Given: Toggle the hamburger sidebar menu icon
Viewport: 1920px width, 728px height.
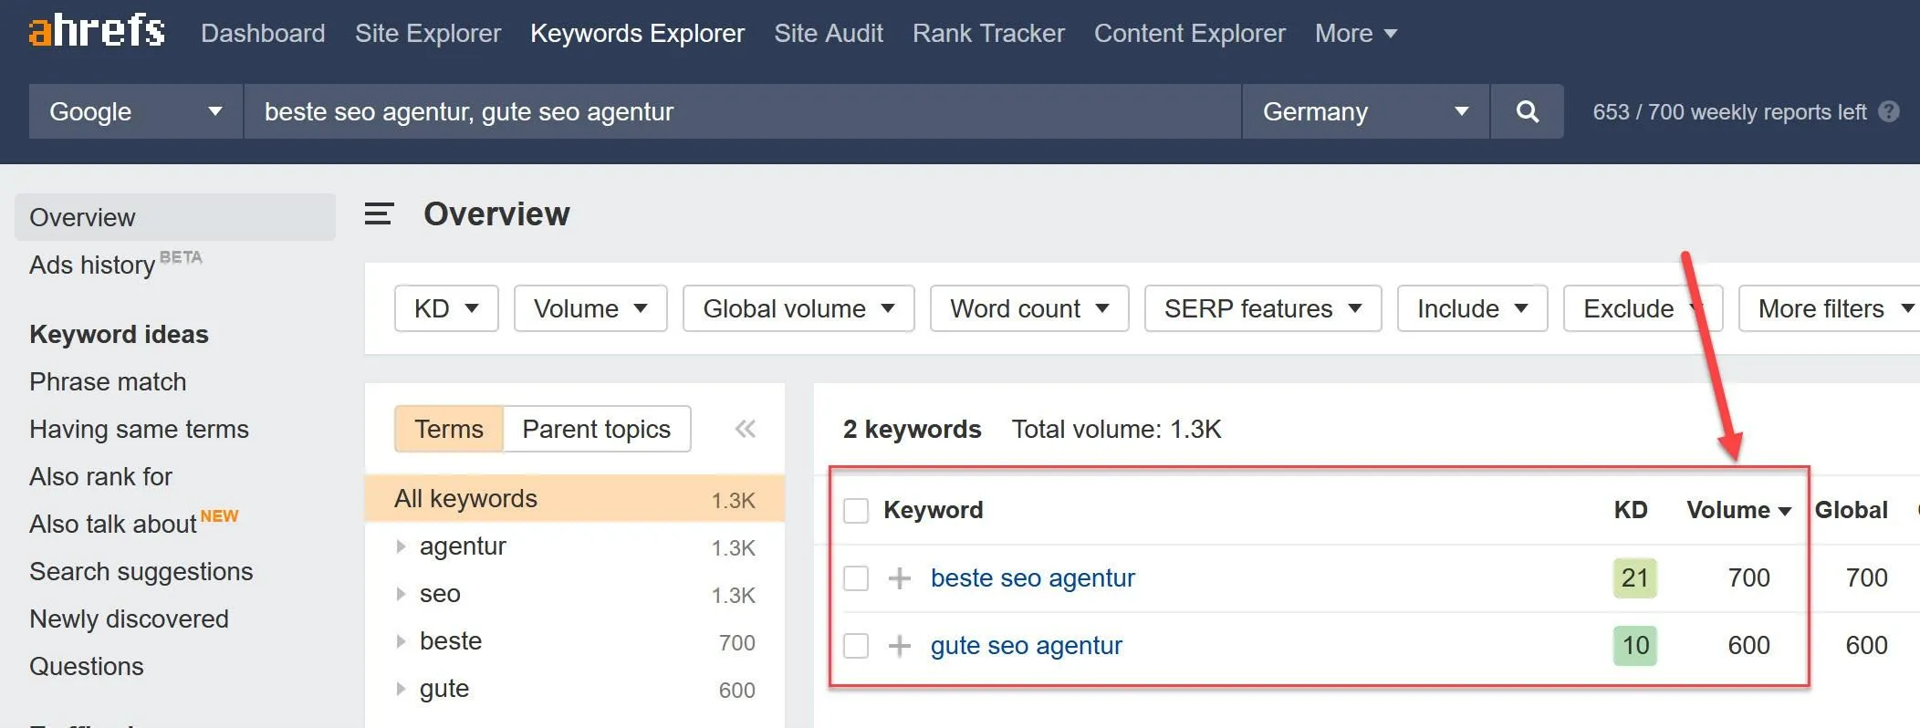Looking at the screenshot, I should click(379, 214).
